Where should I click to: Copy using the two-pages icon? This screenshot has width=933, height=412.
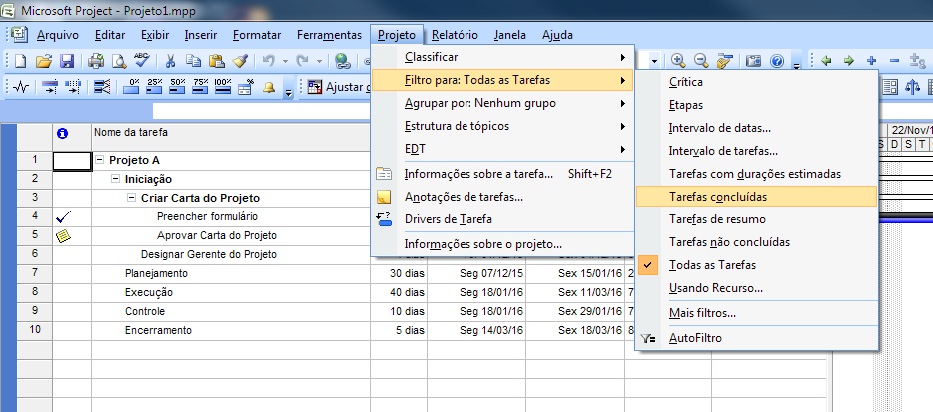pos(193,60)
